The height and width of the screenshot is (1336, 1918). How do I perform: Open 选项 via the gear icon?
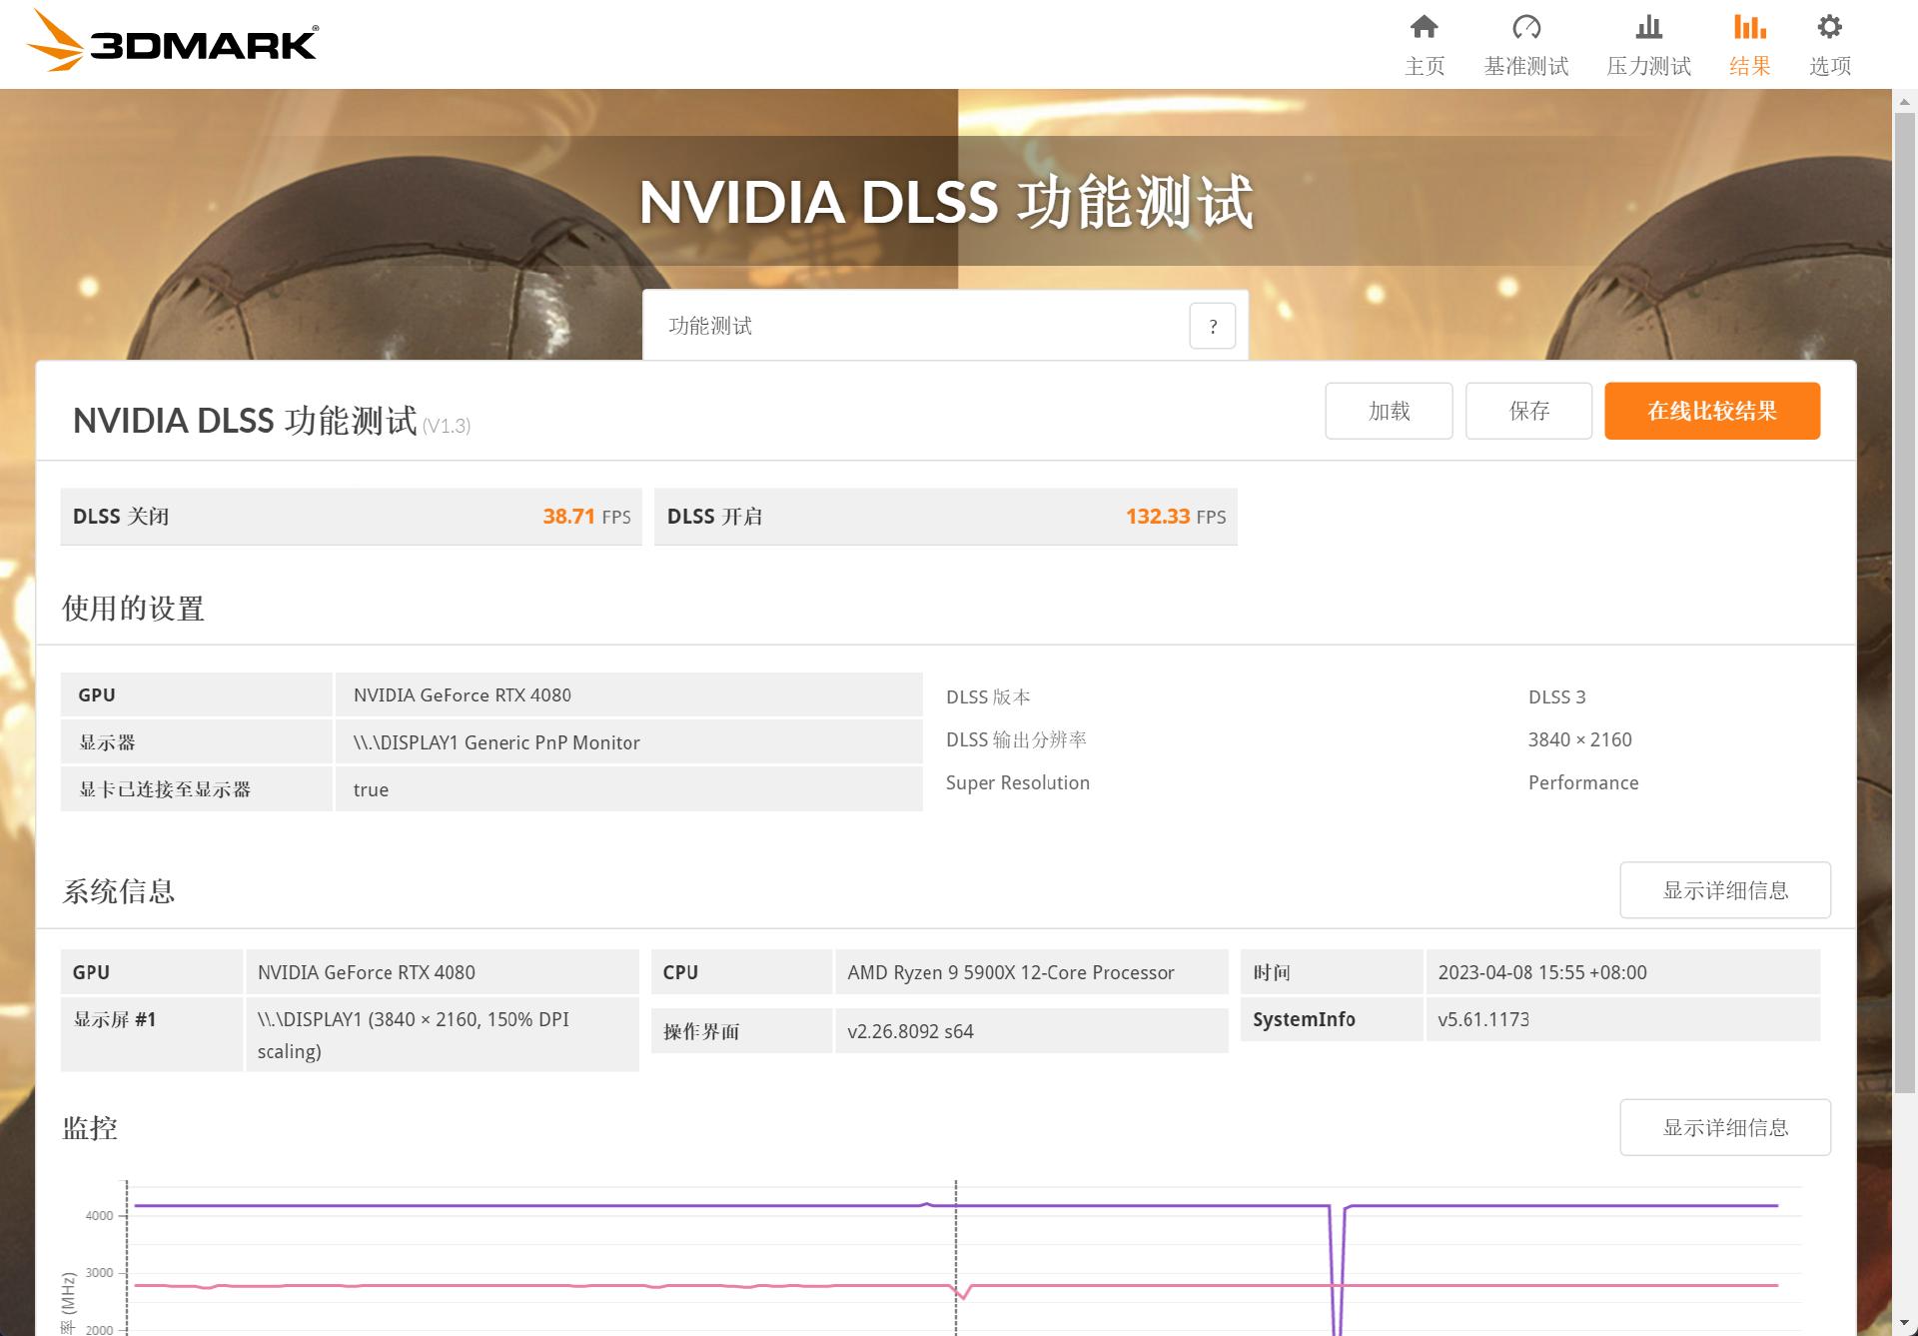[x=1829, y=28]
